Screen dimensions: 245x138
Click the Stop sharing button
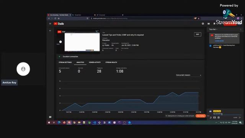(x=201, y=116)
